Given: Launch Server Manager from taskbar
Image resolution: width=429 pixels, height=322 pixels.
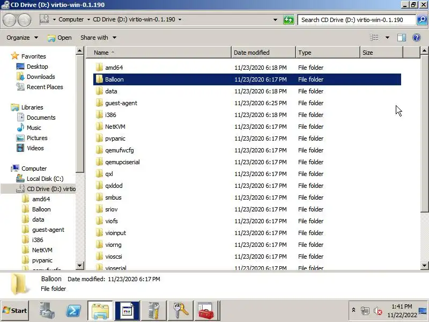Looking at the screenshot, I should pyautogui.click(x=47, y=311).
